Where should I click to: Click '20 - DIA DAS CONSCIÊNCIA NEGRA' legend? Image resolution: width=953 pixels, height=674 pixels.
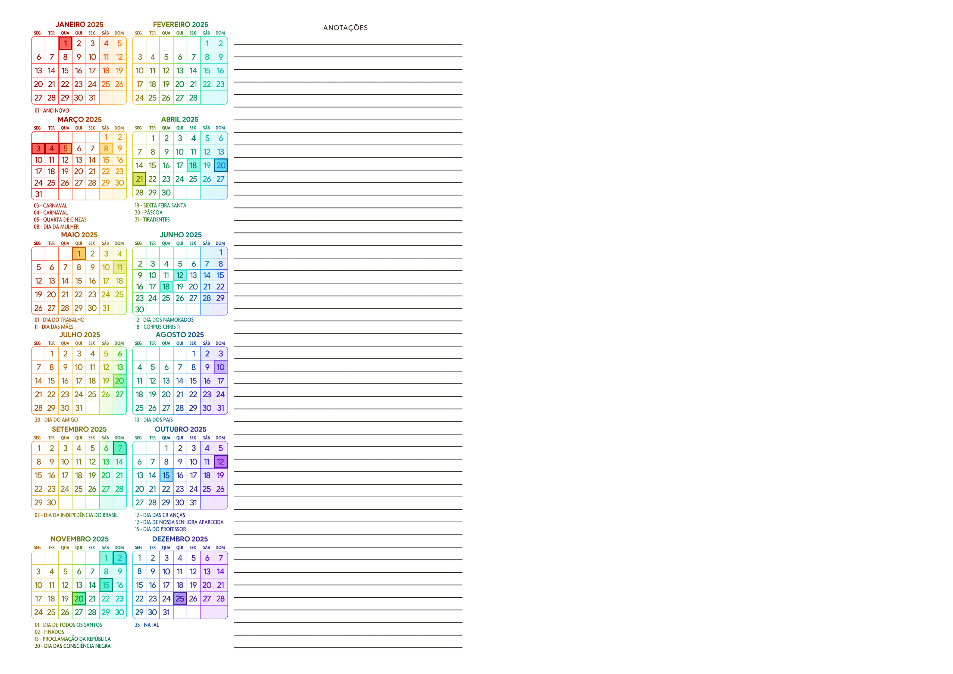(73, 647)
